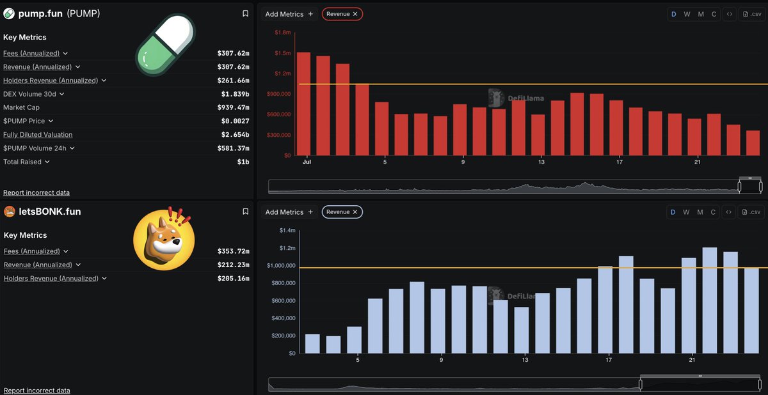The width and height of the screenshot is (768, 395).
Task: Click the $205.16m letsBONK.fun holders revenue value
Action: coord(233,279)
